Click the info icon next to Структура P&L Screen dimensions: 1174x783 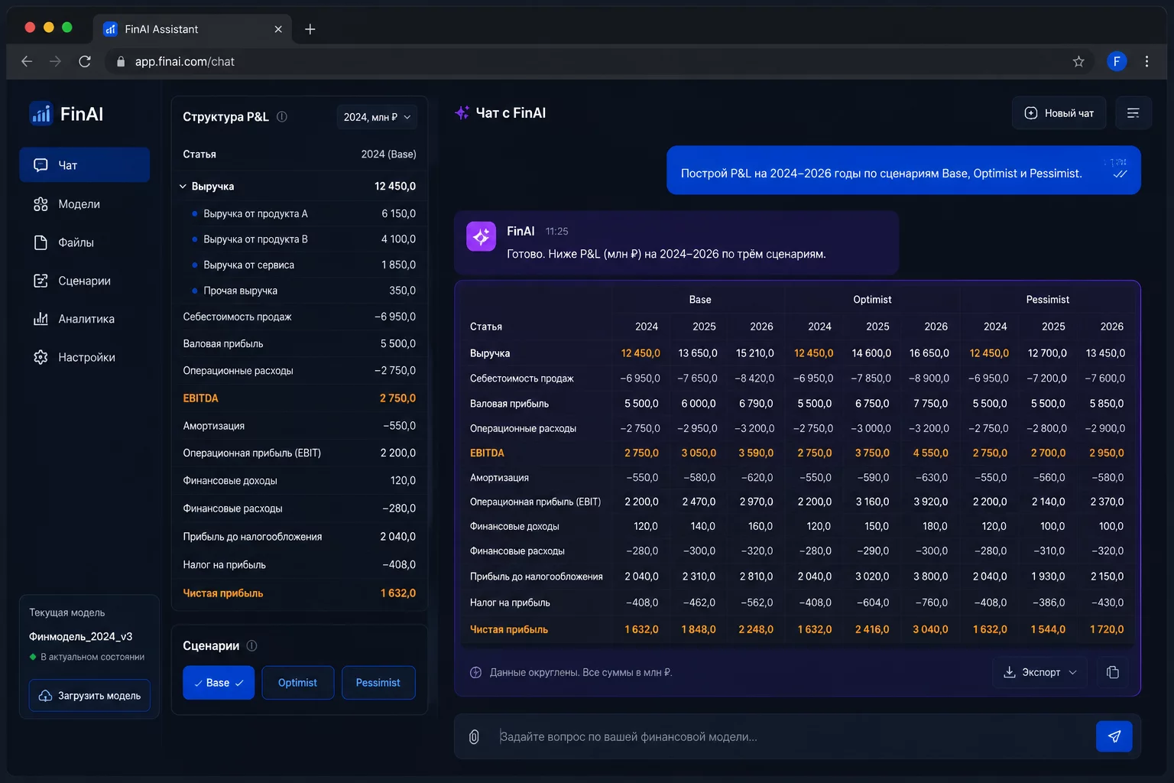pos(282,117)
